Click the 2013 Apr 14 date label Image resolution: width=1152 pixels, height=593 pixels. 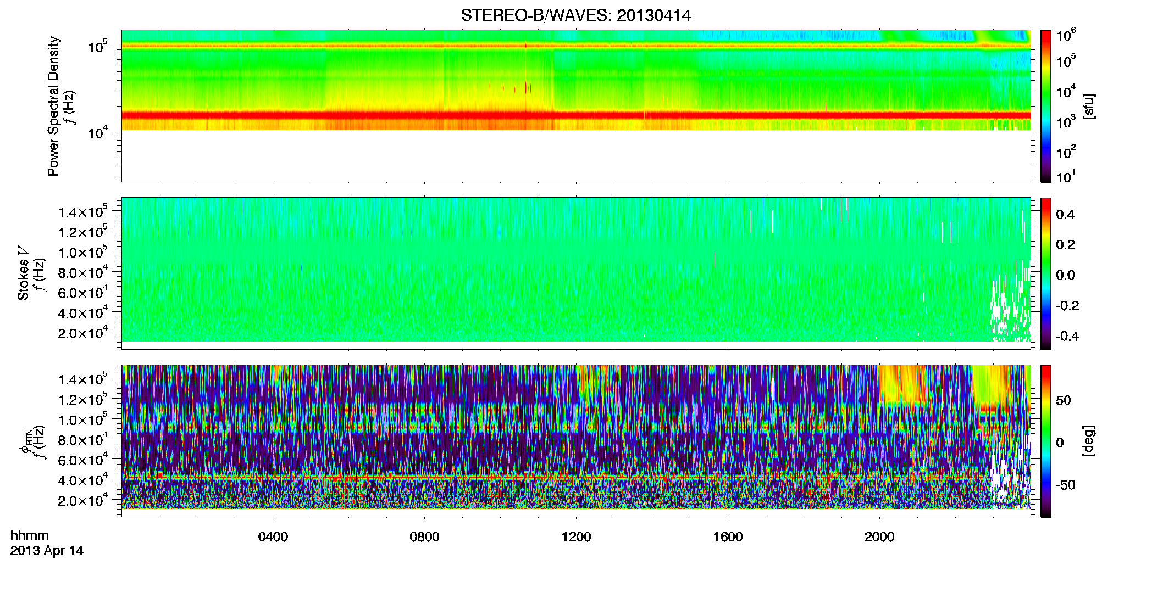[47, 551]
